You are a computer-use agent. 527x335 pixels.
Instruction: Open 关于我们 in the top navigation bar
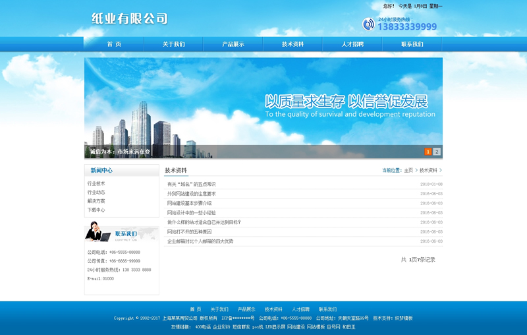[x=174, y=44]
